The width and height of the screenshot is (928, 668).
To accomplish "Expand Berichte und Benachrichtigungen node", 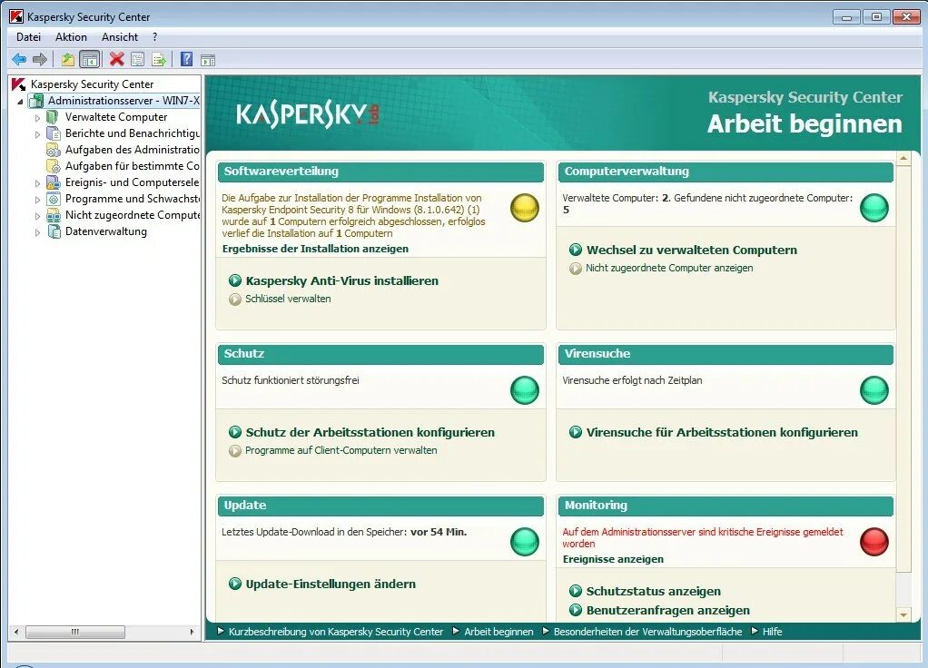I will [x=37, y=134].
